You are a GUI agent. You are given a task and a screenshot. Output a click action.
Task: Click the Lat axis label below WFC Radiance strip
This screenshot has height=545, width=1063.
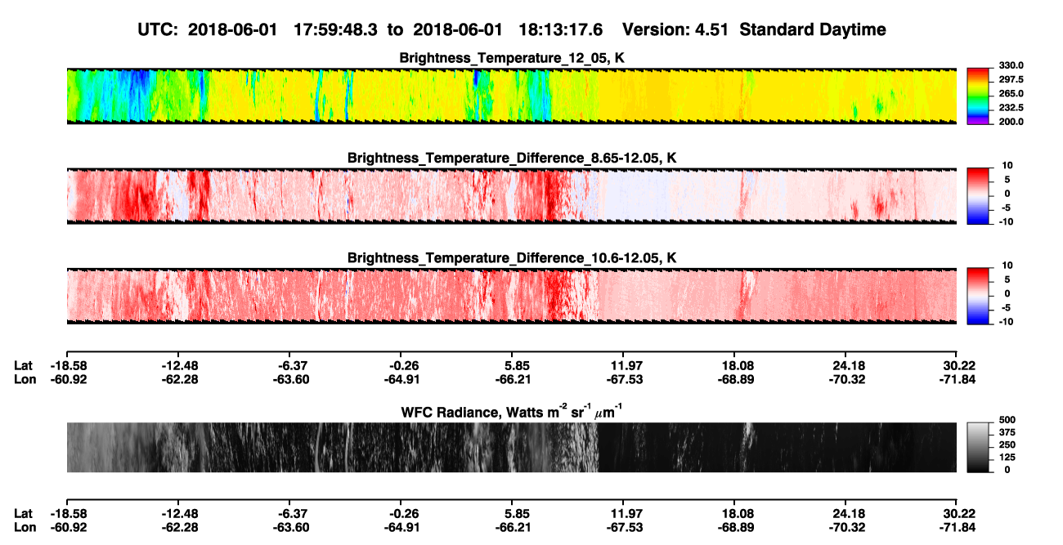pos(23,513)
